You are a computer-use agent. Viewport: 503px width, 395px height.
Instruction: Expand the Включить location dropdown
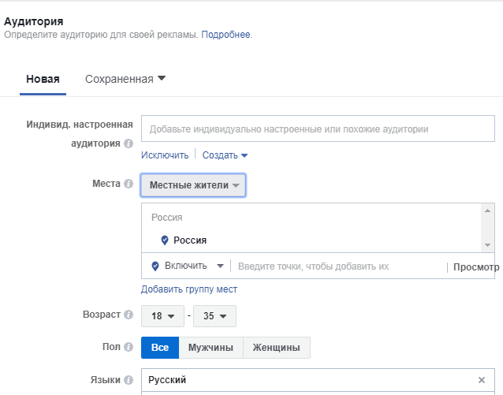click(187, 266)
